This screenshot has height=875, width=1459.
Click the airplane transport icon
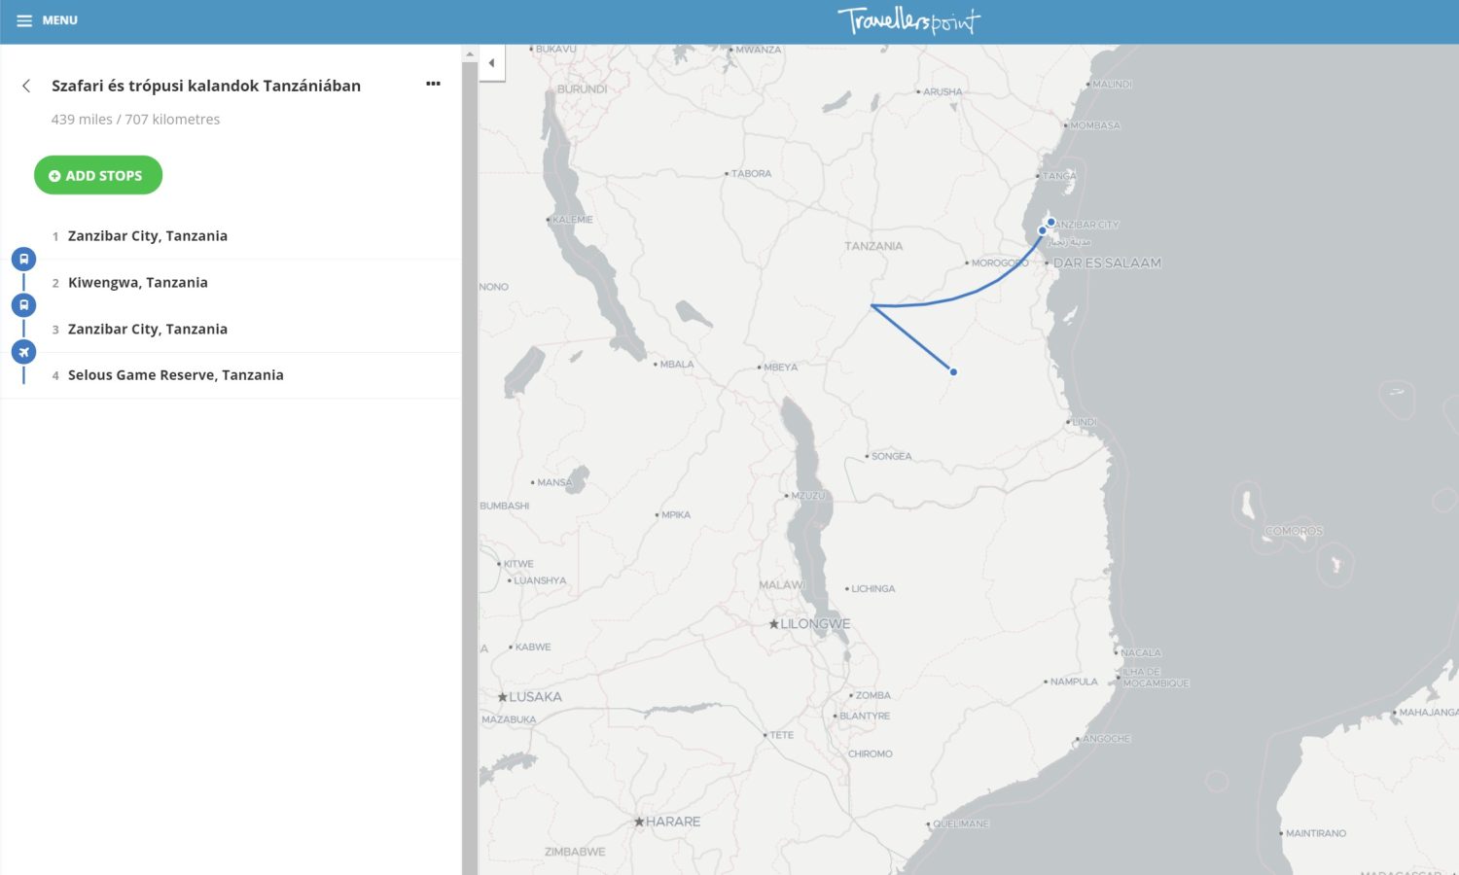(23, 352)
